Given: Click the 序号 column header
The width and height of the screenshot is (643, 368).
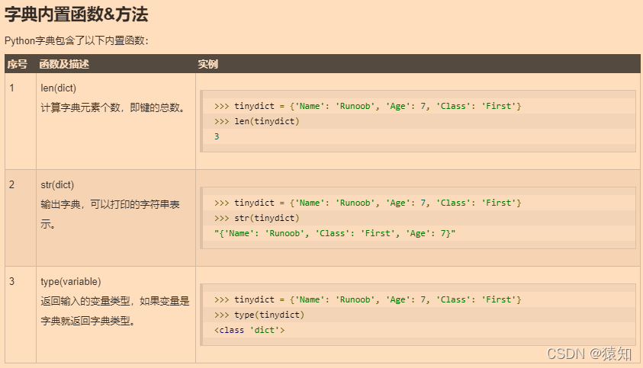Looking at the screenshot, I should point(18,64).
